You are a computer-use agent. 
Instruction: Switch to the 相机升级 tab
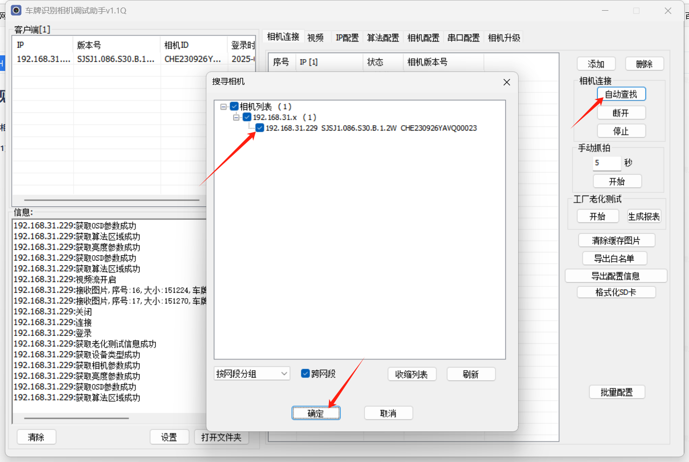click(x=504, y=38)
